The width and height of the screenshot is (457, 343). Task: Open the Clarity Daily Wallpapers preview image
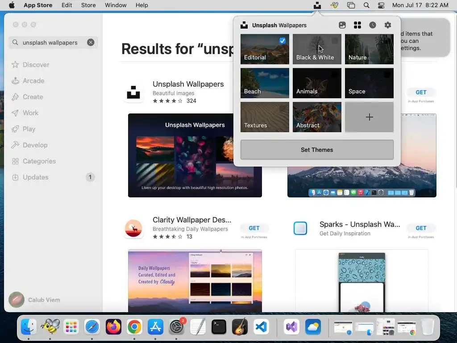195,280
